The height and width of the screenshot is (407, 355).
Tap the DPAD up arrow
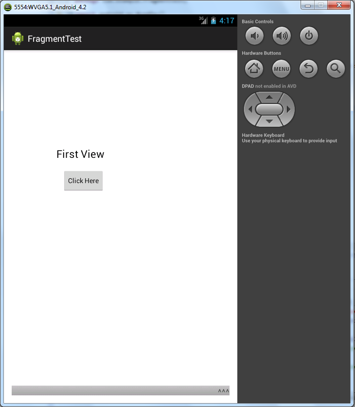[x=269, y=97]
